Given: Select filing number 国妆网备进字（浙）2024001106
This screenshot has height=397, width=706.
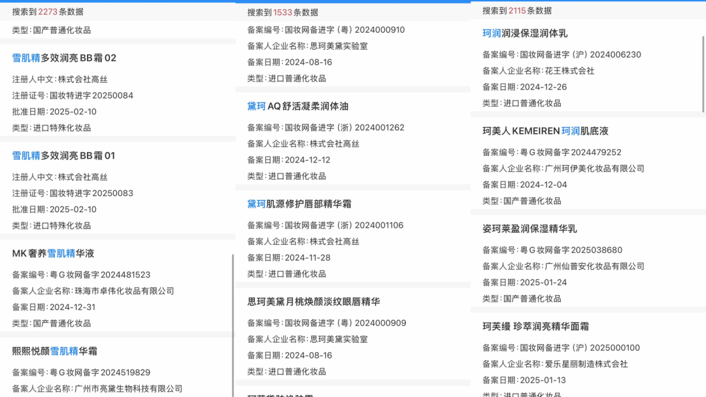Looking at the screenshot, I should tap(344, 225).
